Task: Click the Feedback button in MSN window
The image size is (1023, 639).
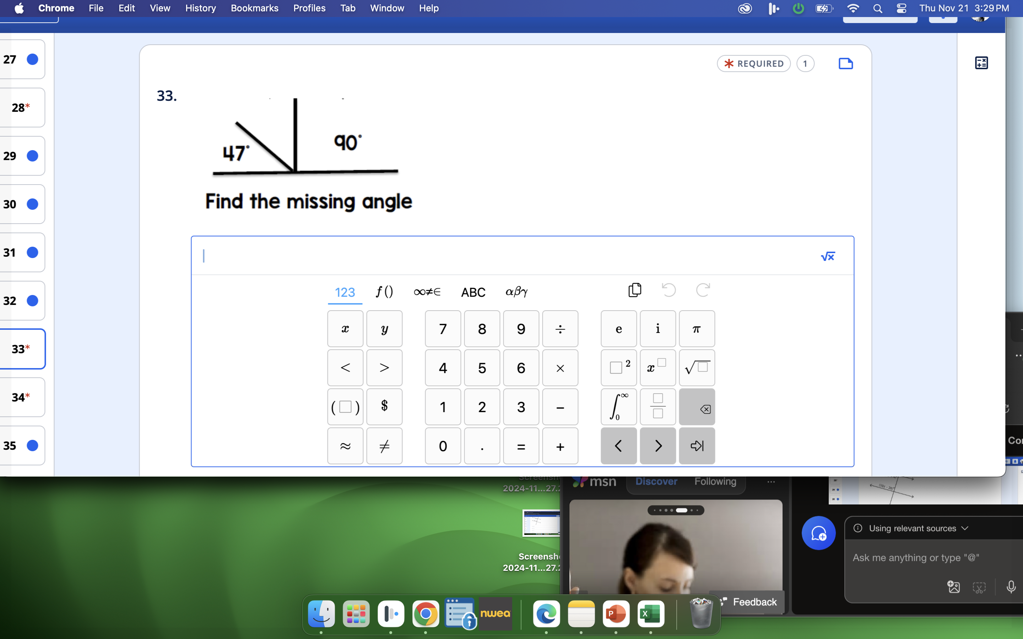Action: pos(748,602)
